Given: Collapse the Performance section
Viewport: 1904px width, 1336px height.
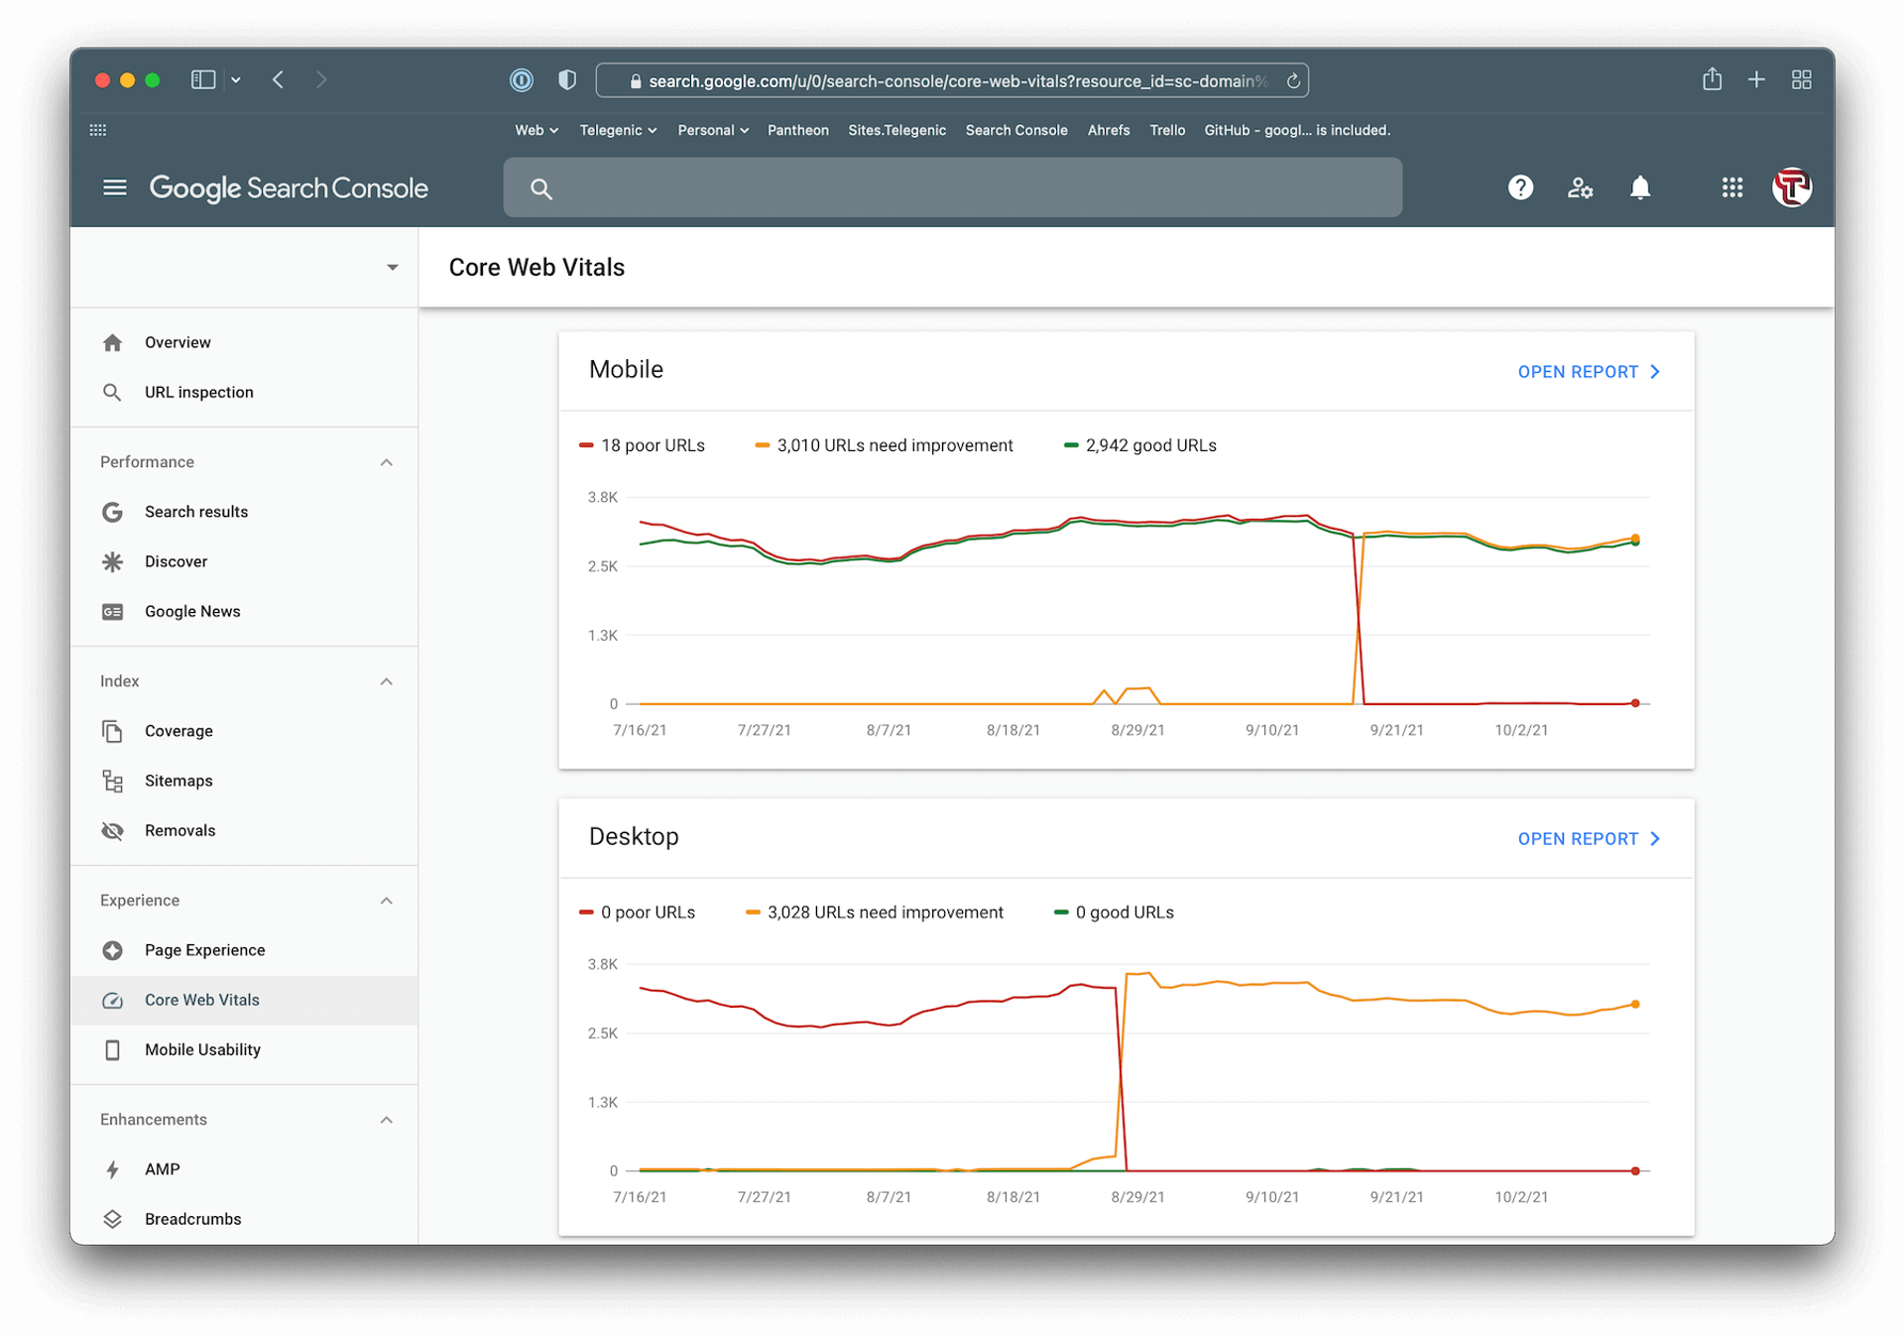Looking at the screenshot, I should (x=387, y=462).
